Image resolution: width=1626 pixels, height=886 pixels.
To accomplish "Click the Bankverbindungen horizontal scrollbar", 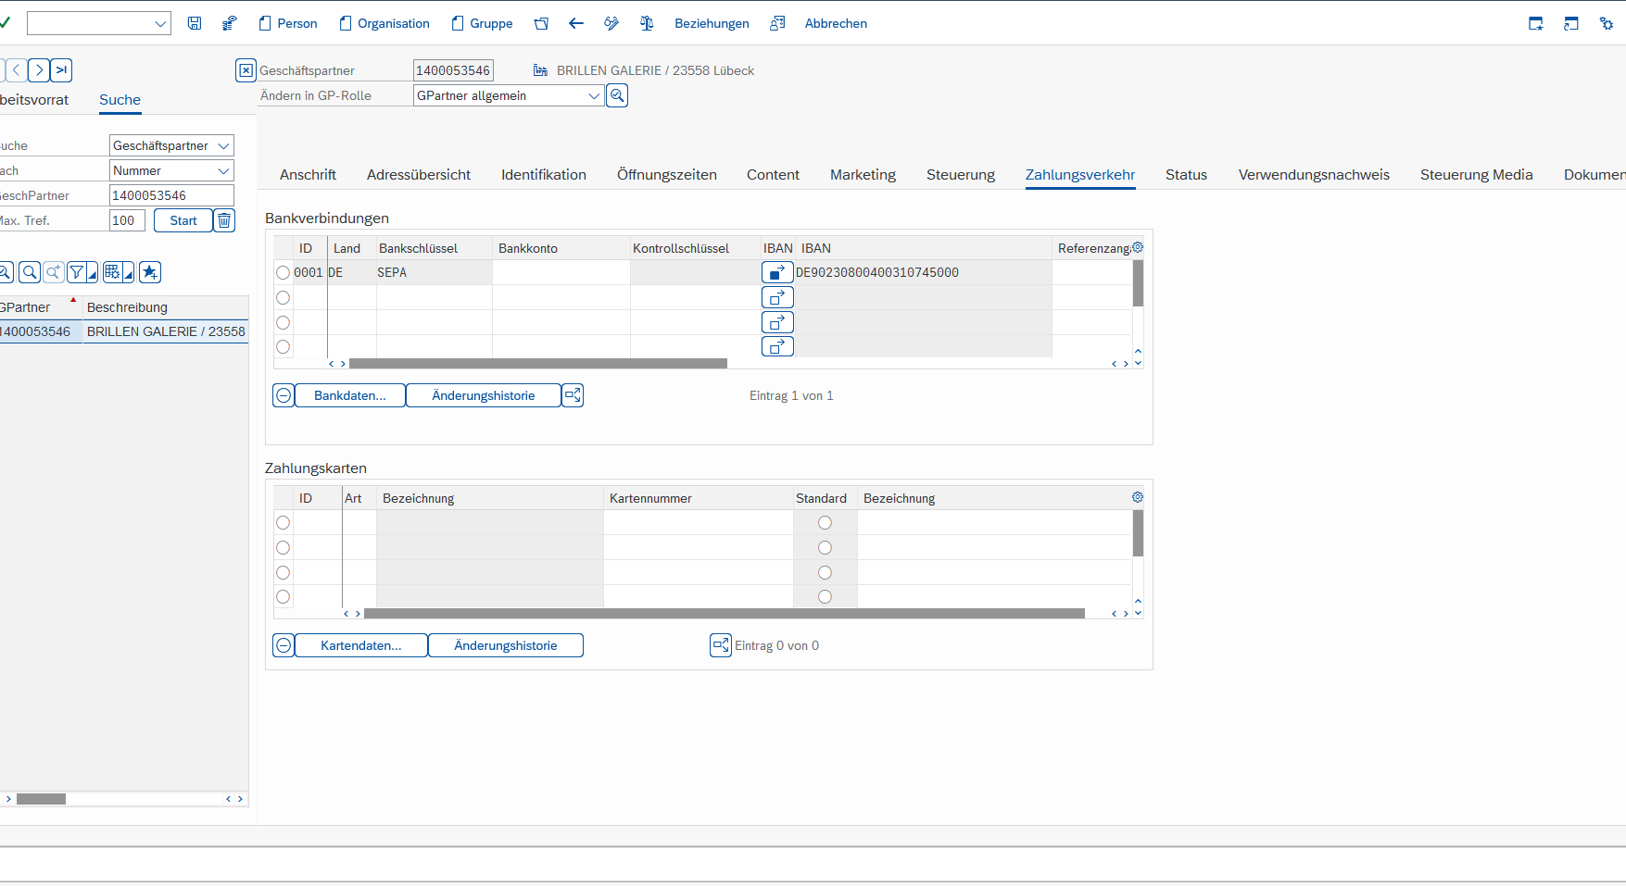I will point(538,364).
